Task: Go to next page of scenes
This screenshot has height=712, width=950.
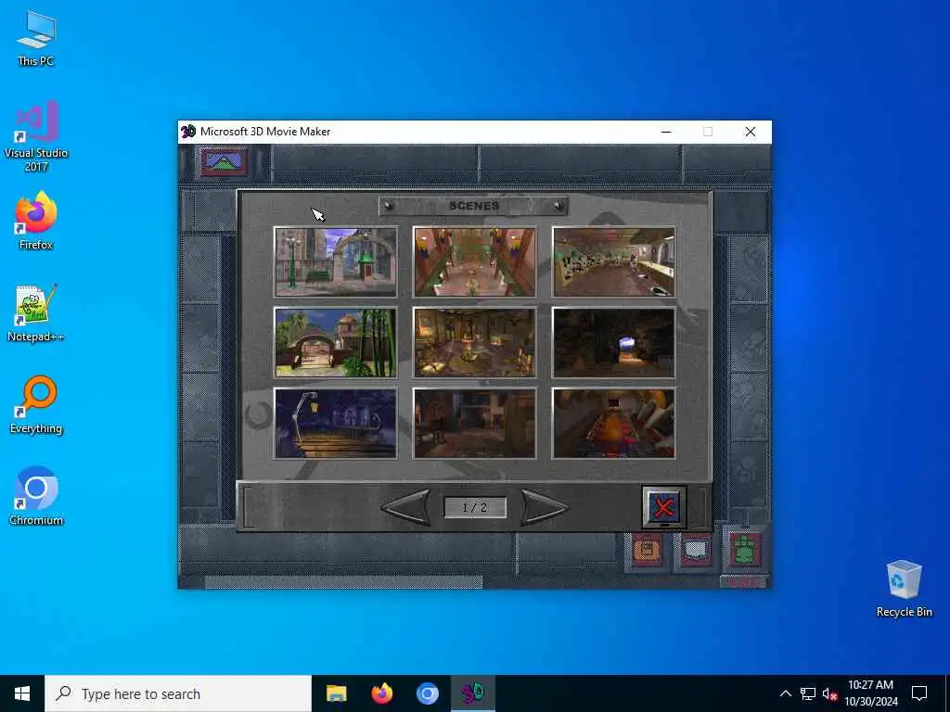Action: [x=544, y=507]
